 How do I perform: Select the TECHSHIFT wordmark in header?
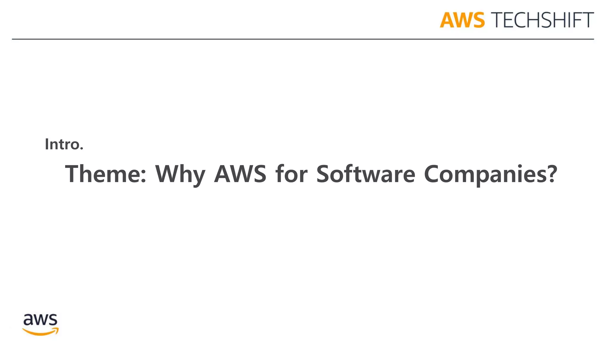[x=542, y=20]
